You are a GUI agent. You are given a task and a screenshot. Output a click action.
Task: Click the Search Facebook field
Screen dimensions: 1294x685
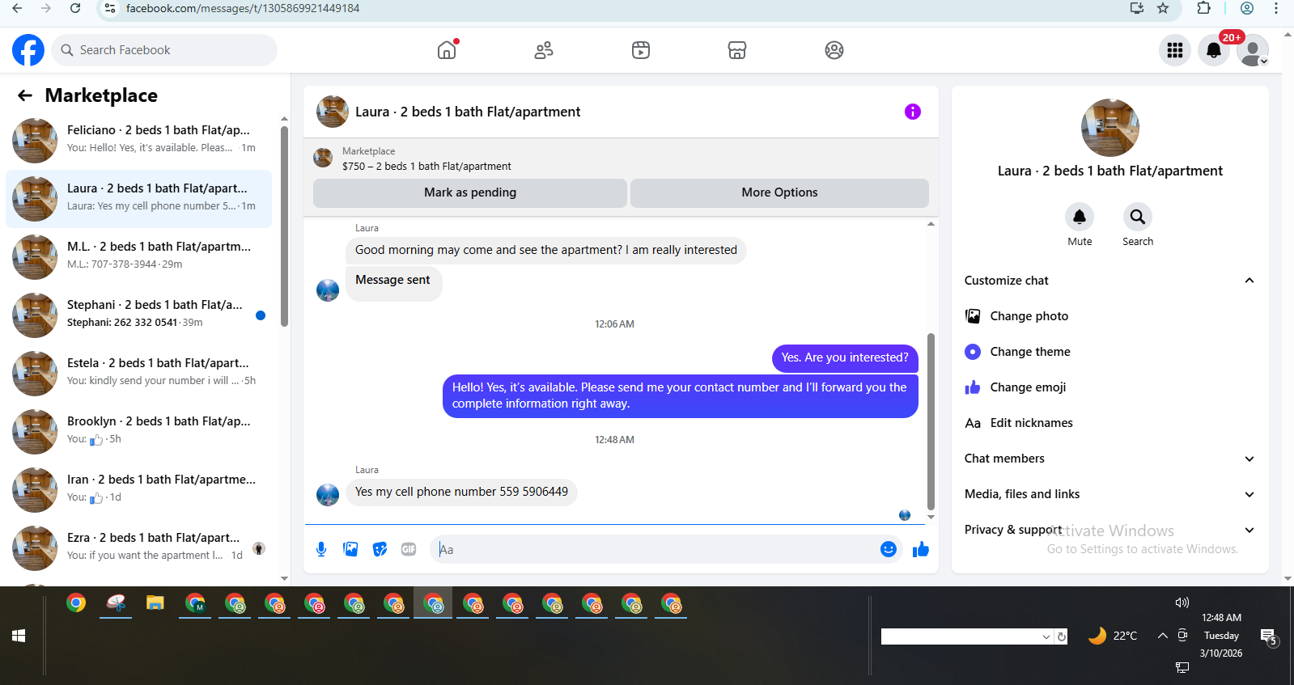point(164,50)
